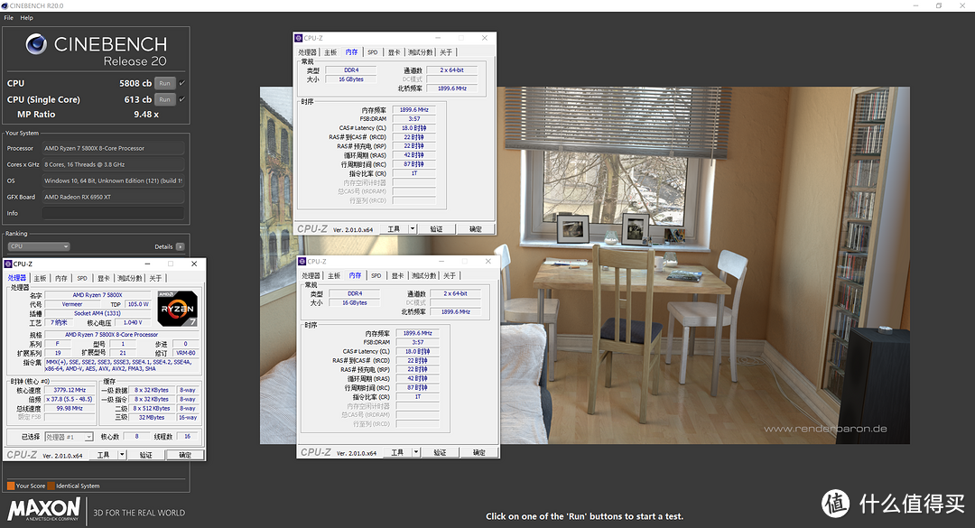Click the 99.98 MHz bus speed value

point(70,409)
